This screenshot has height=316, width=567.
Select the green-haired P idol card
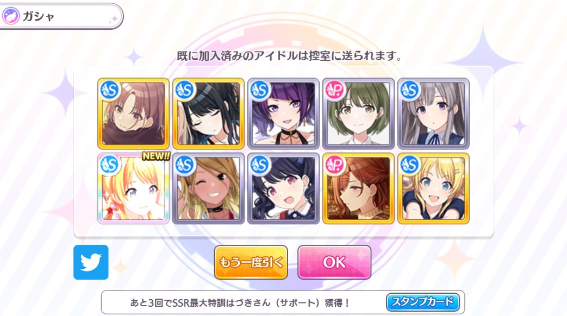point(358,113)
